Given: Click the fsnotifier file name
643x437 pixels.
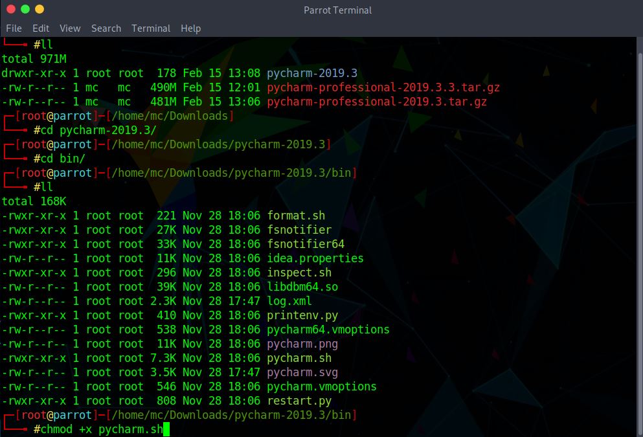Looking at the screenshot, I should 299,230.
